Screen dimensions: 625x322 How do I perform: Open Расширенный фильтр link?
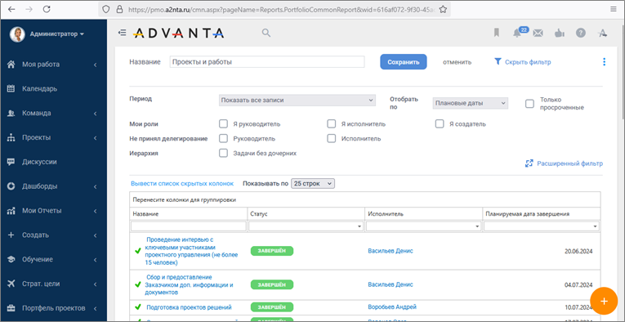coord(570,163)
